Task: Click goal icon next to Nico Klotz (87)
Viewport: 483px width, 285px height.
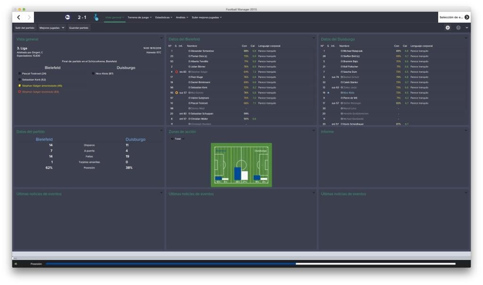Action: coord(93,74)
